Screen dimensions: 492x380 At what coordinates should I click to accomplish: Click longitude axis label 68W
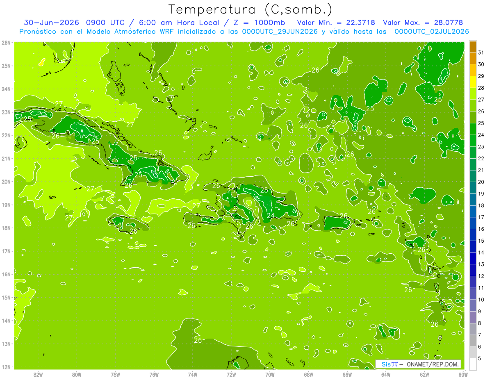(309, 374)
